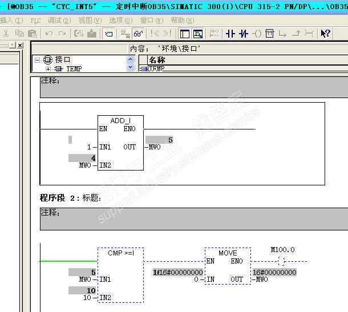
Task: Select the CMP >=I comparator box
Action: [120, 275]
